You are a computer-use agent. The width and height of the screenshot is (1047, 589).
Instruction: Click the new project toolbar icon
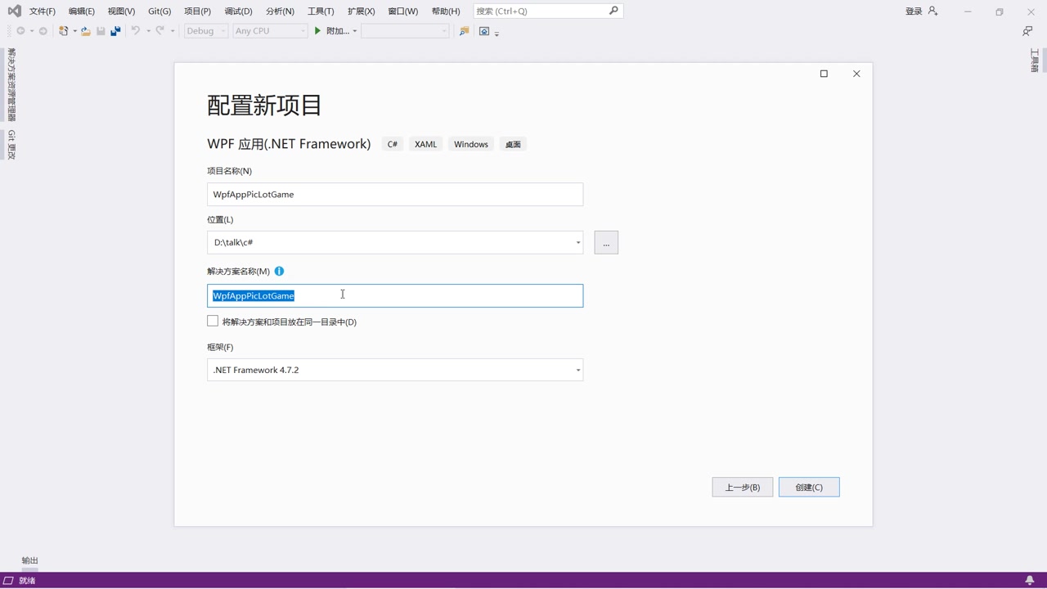pos(63,31)
